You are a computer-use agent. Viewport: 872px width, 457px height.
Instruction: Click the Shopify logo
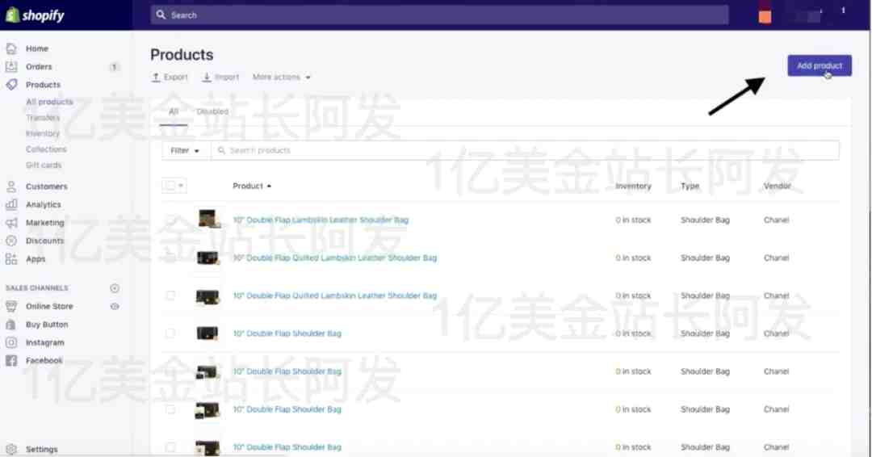pos(35,15)
